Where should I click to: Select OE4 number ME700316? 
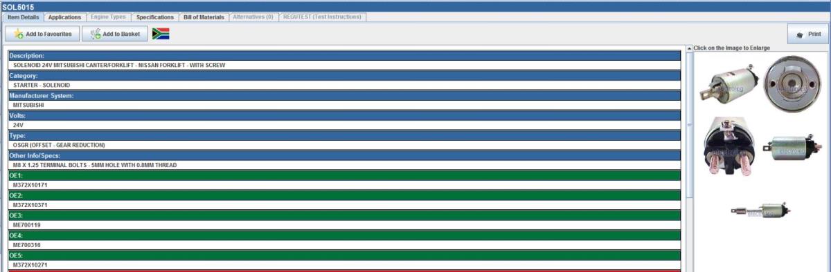[27, 245]
